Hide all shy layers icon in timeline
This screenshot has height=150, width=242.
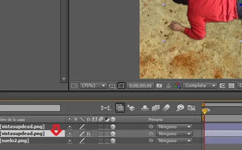pos(145,108)
